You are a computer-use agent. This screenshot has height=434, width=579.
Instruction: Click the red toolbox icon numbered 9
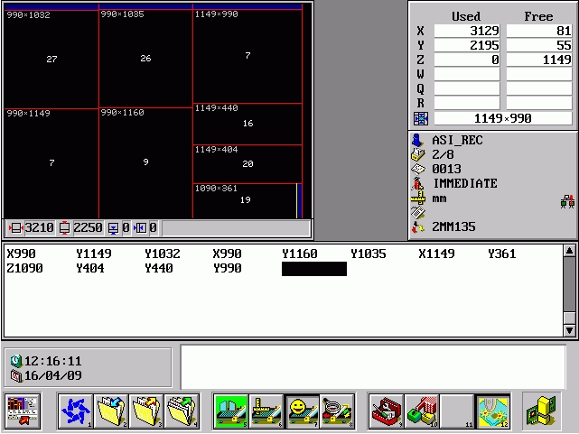(x=386, y=411)
